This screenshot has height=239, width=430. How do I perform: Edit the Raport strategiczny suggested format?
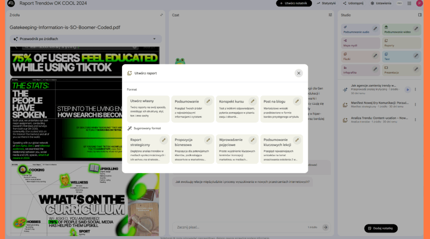pyautogui.click(x=164, y=140)
